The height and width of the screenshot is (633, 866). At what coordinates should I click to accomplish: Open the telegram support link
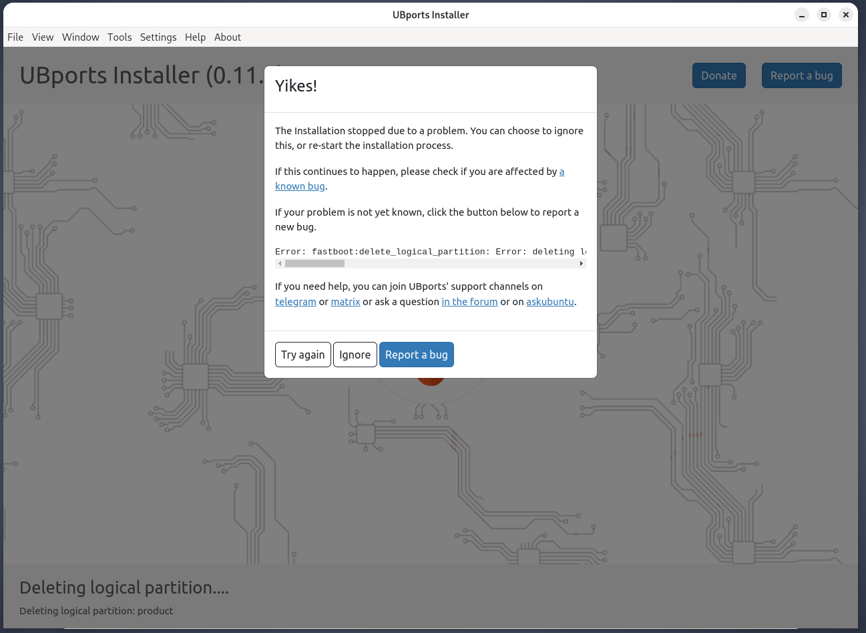pos(296,302)
